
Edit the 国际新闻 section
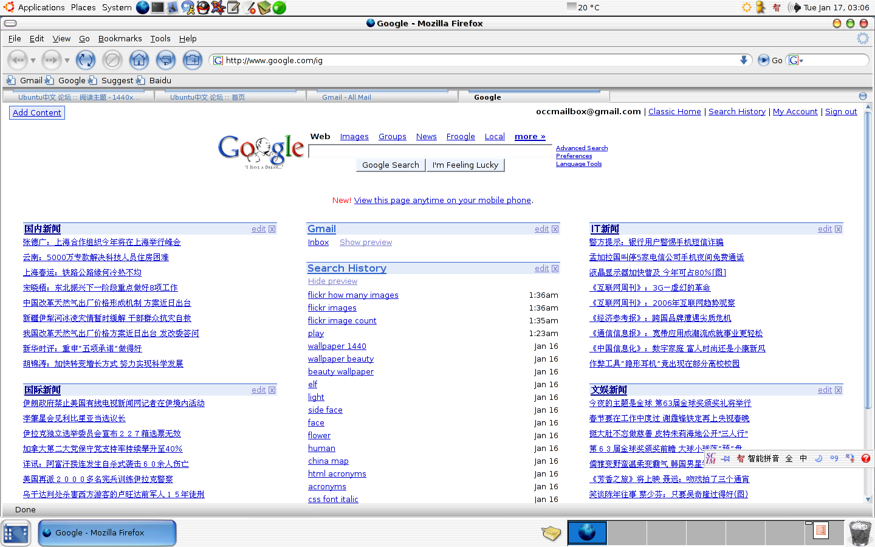point(258,390)
